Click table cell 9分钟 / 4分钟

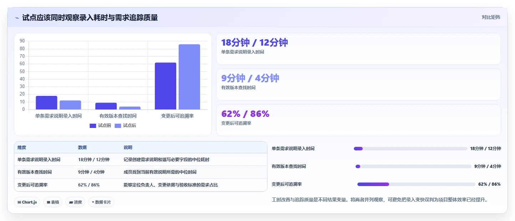(91, 172)
